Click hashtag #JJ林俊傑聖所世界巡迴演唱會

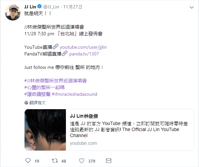coord(55,81)
